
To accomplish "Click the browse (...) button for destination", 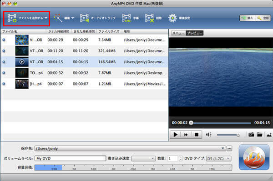I will [229, 148].
